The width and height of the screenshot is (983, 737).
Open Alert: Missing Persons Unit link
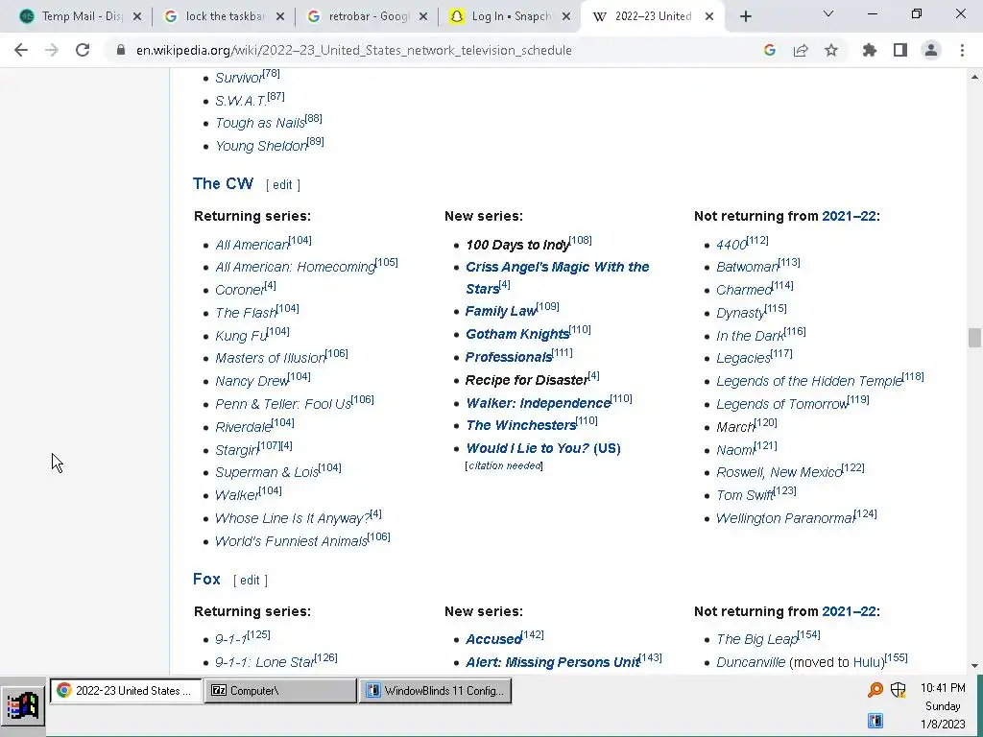pos(552,662)
